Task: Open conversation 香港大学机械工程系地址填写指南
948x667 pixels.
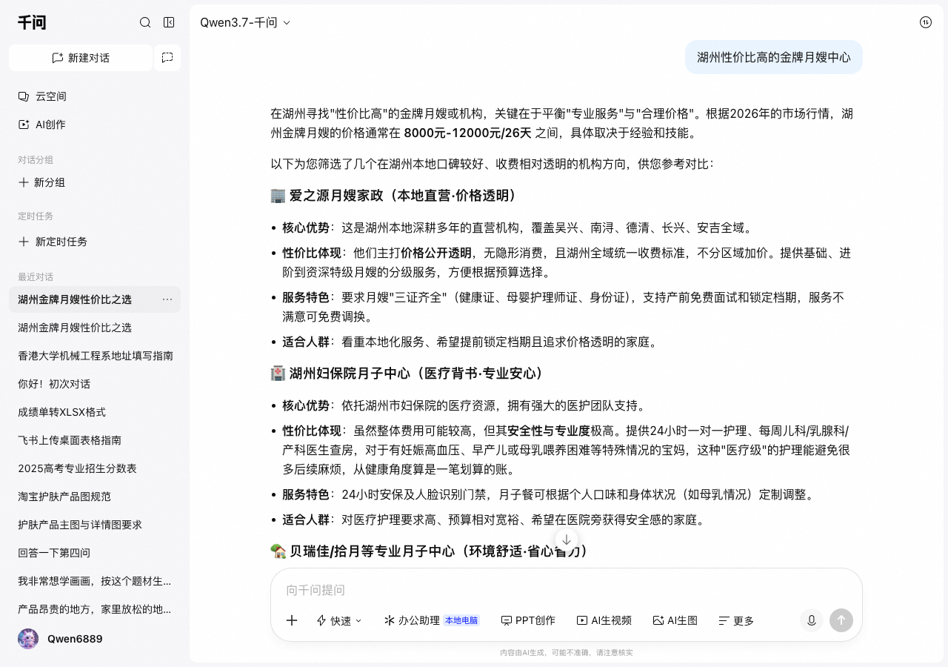Action: click(x=95, y=356)
